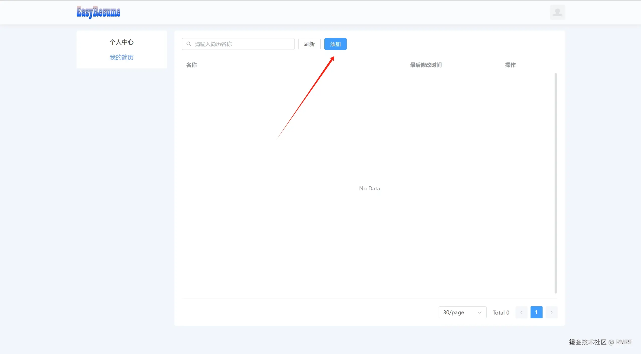The height and width of the screenshot is (354, 641).
Task: Click the No Data placeholder text
Action: [x=369, y=188]
